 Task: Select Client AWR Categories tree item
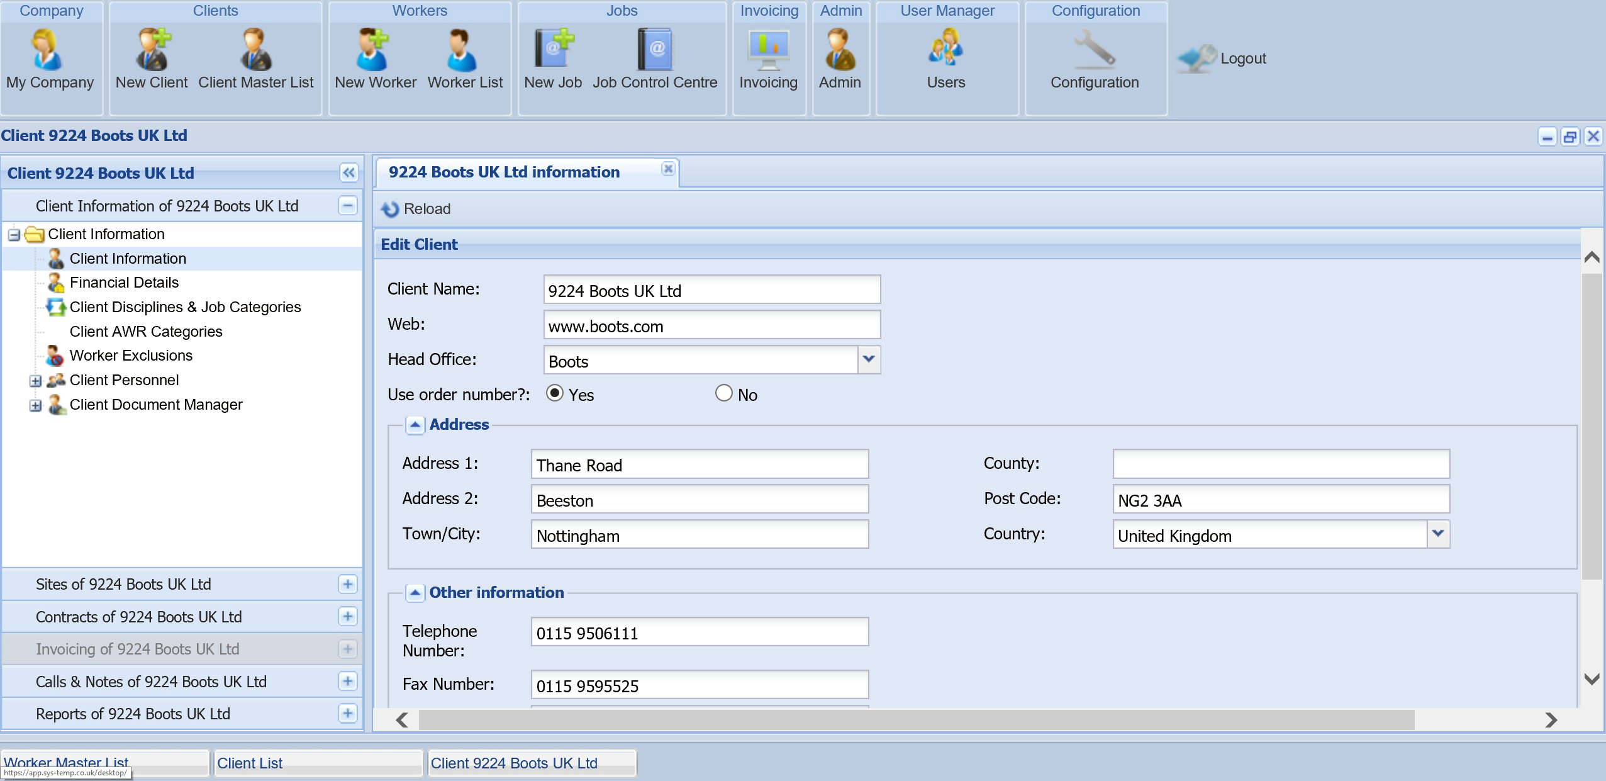146,332
